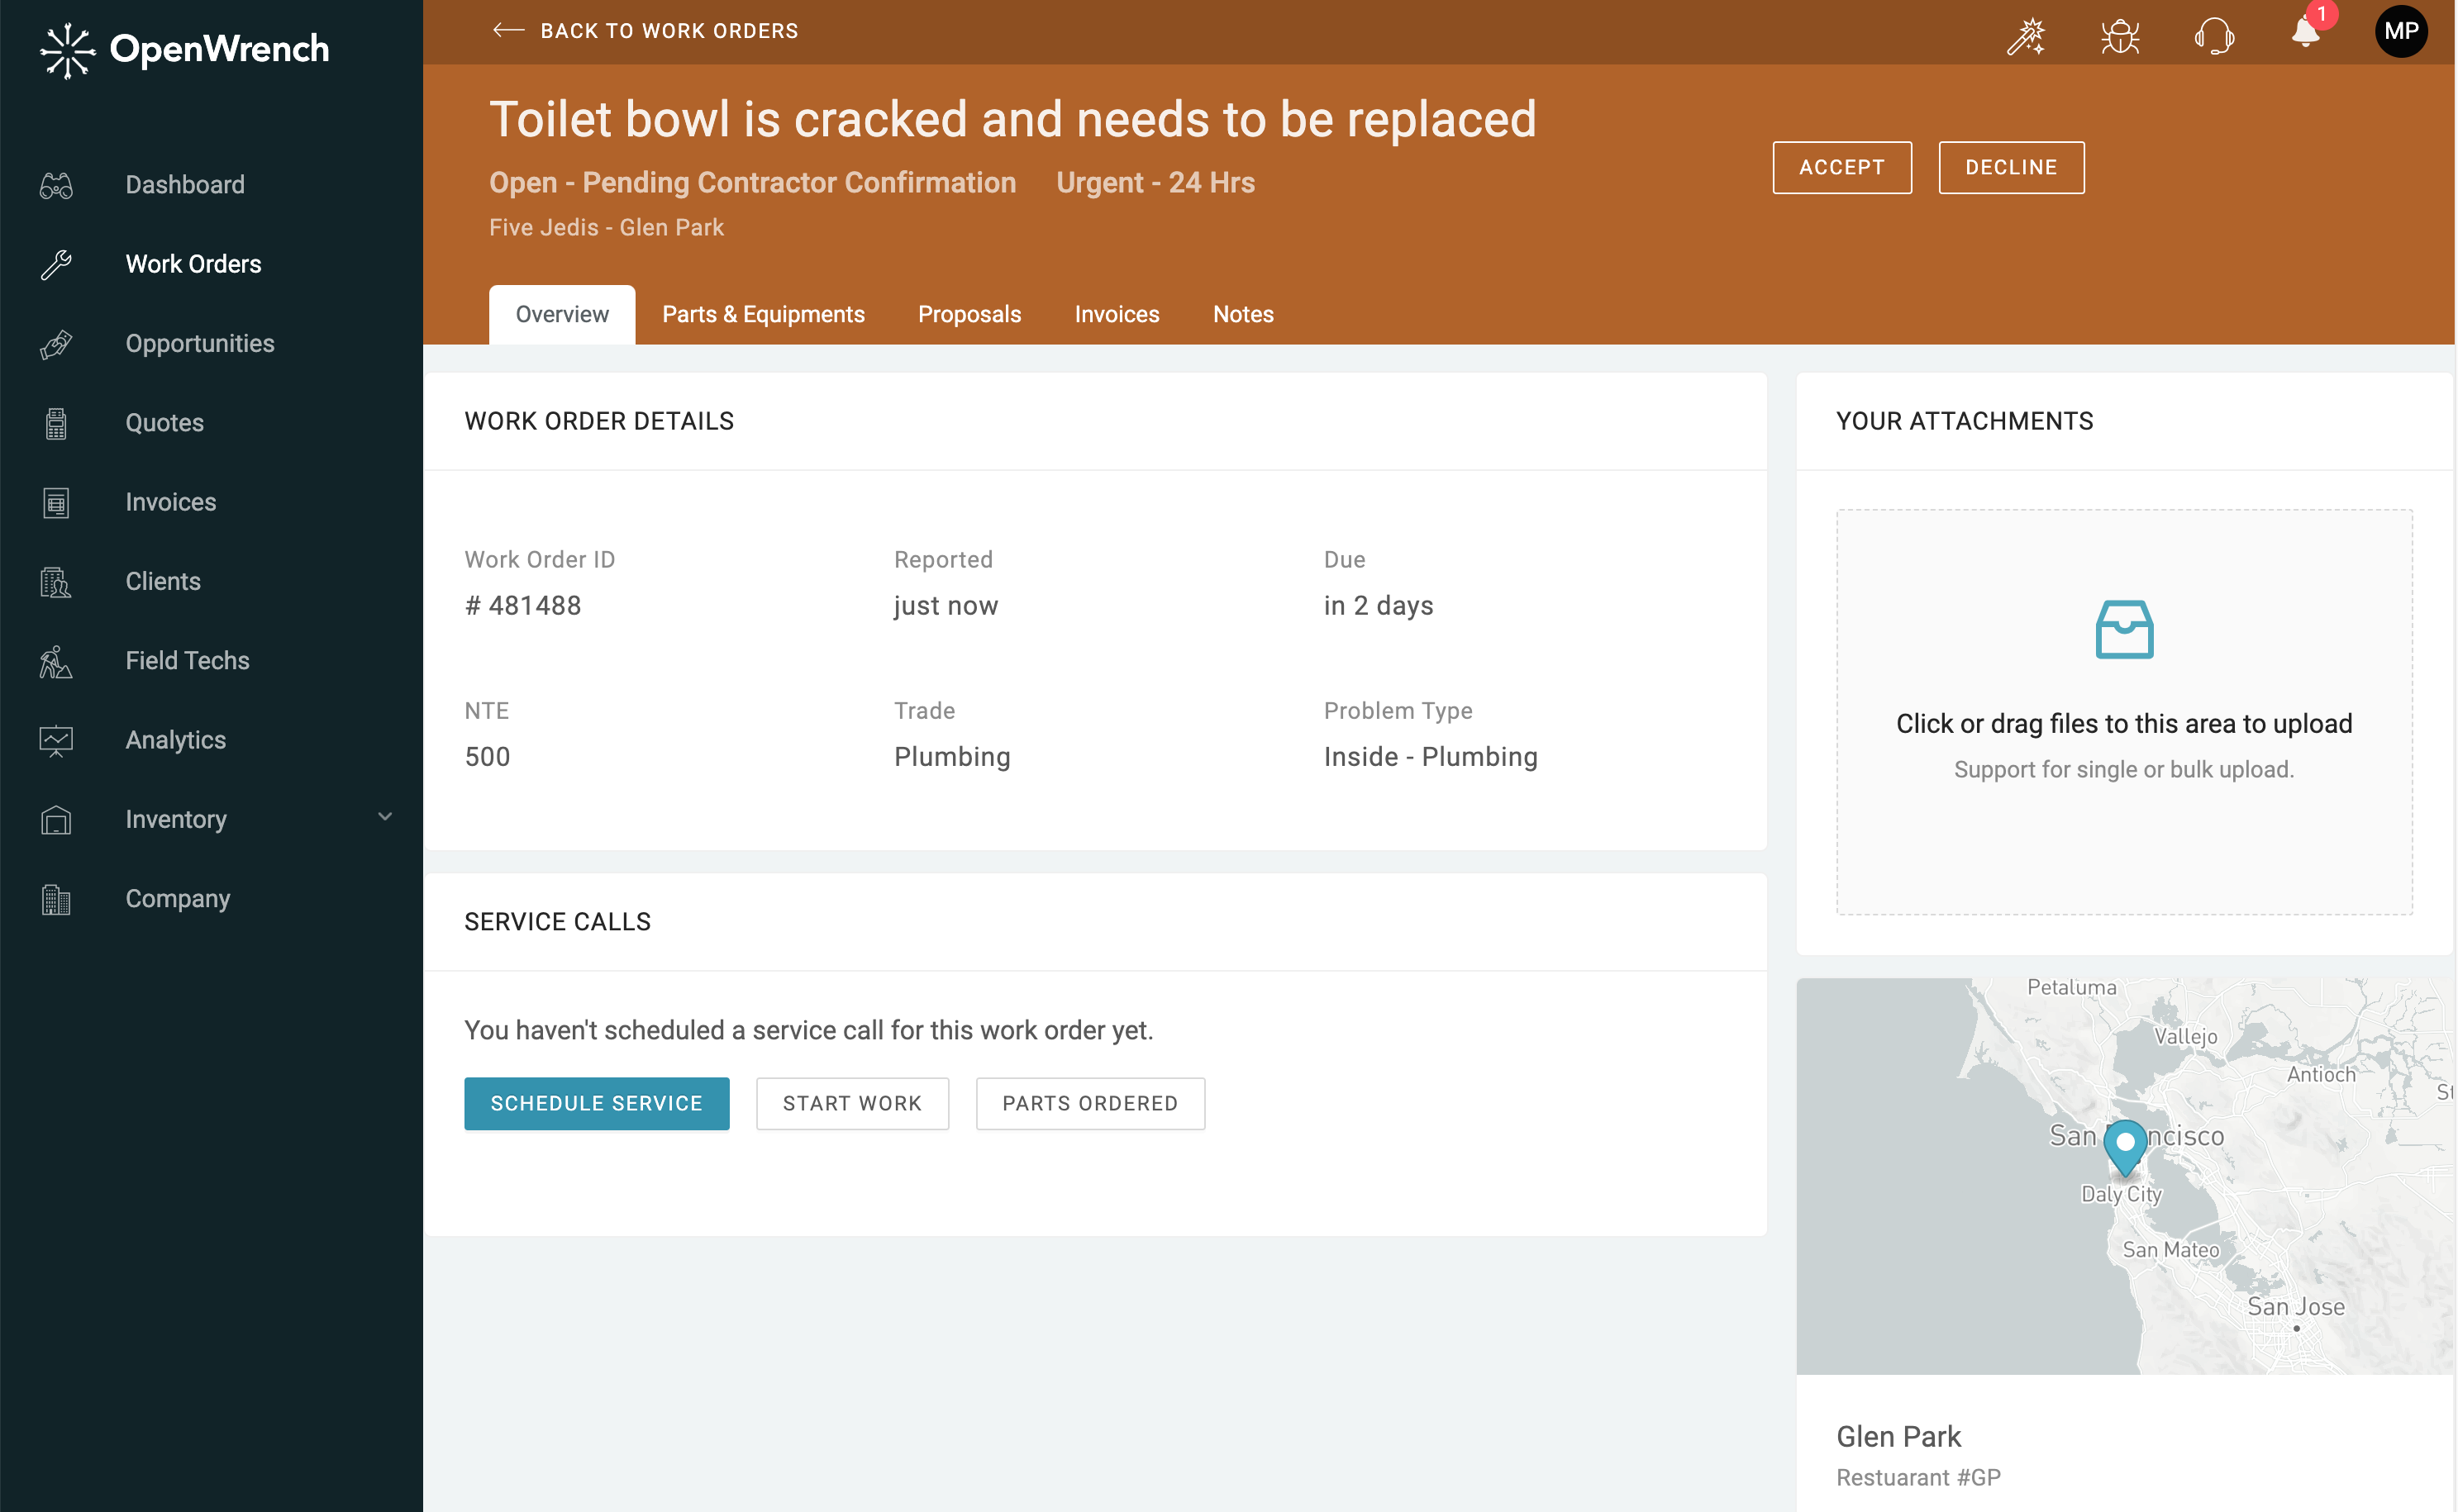This screenshot has width=2458, height=1512.
Task: Open Company in sidebar
Action: (178, 899)
